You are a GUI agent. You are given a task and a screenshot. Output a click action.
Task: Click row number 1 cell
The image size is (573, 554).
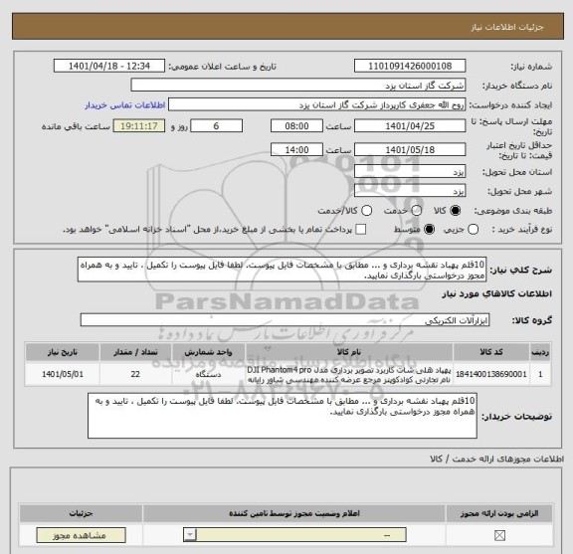click(540, 374)
